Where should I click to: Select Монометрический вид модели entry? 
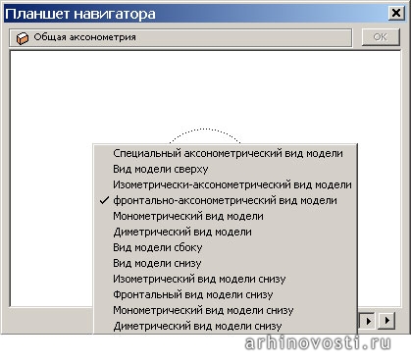tap(225, 216)
